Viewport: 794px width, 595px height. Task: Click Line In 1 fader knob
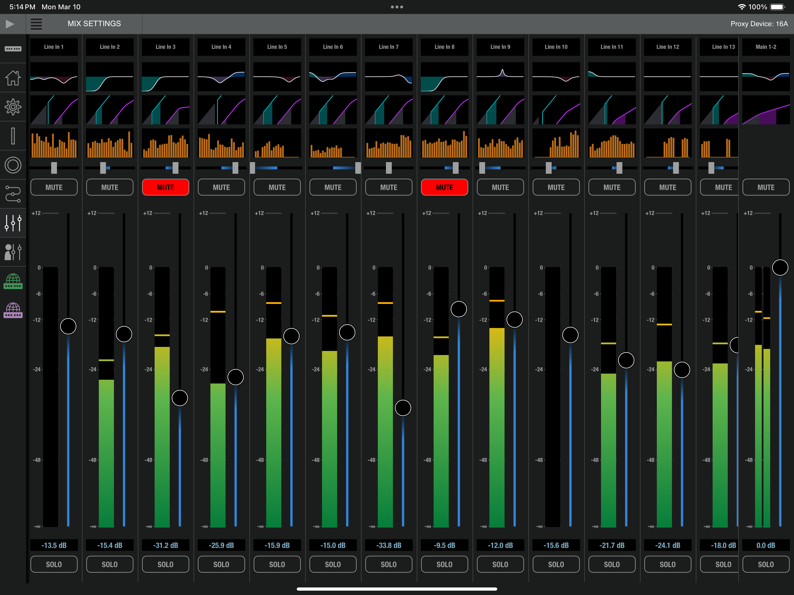(x=68, y=326)
